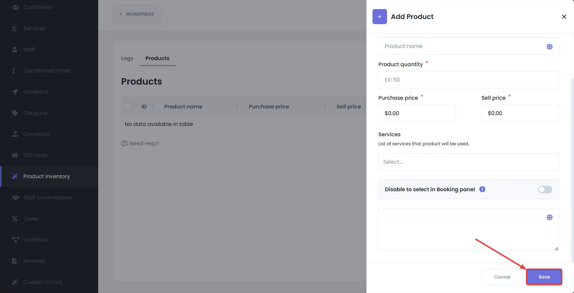This screenshot has width=574, height=293.
Task: Toggle Disable to select in Booking panel
Action: [x=545, y=189]
